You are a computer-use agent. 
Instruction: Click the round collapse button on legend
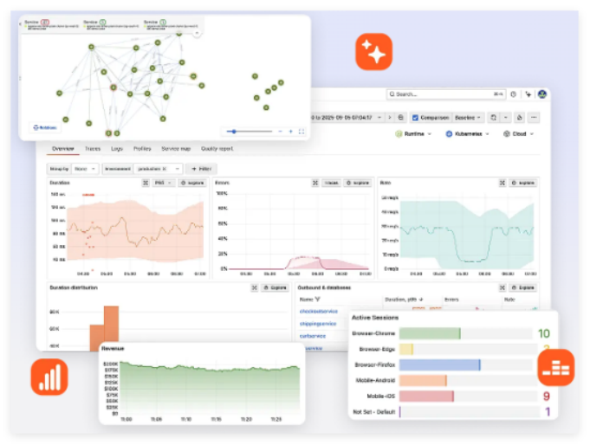pyautogui.click(x=197, y=33)
